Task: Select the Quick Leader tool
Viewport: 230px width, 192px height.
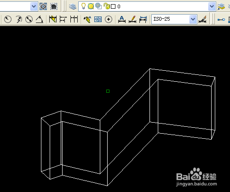Action: (x=87, y=19)
